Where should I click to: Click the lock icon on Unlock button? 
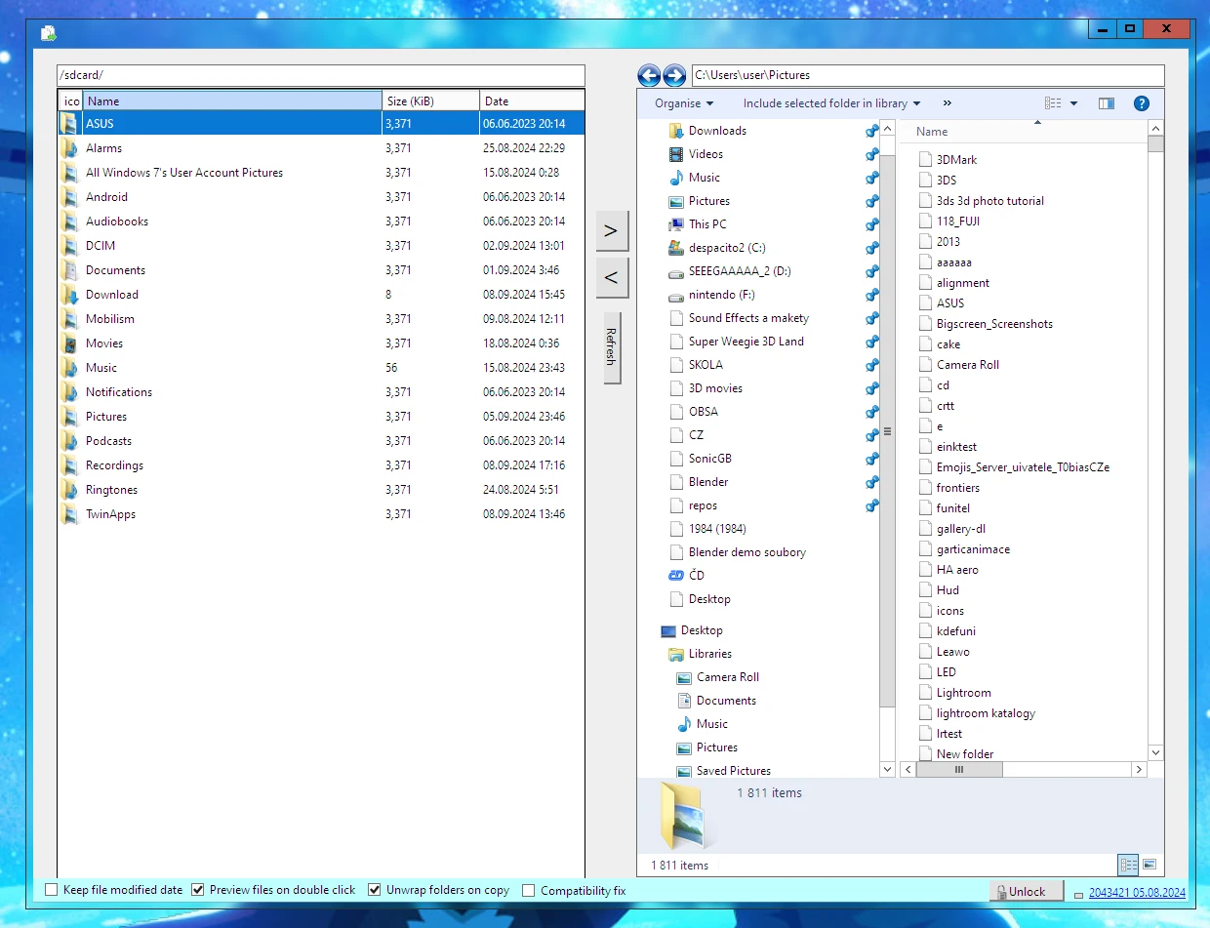1000,892
